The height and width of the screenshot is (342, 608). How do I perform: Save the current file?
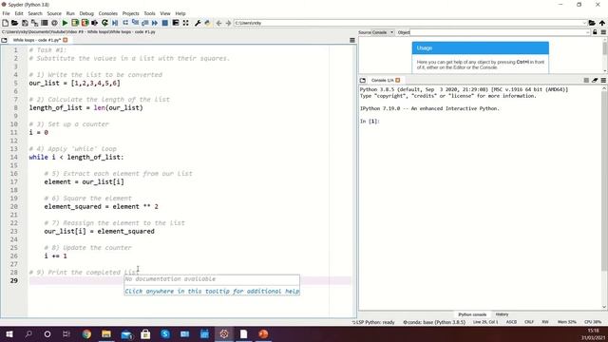[x=25, y=23]
